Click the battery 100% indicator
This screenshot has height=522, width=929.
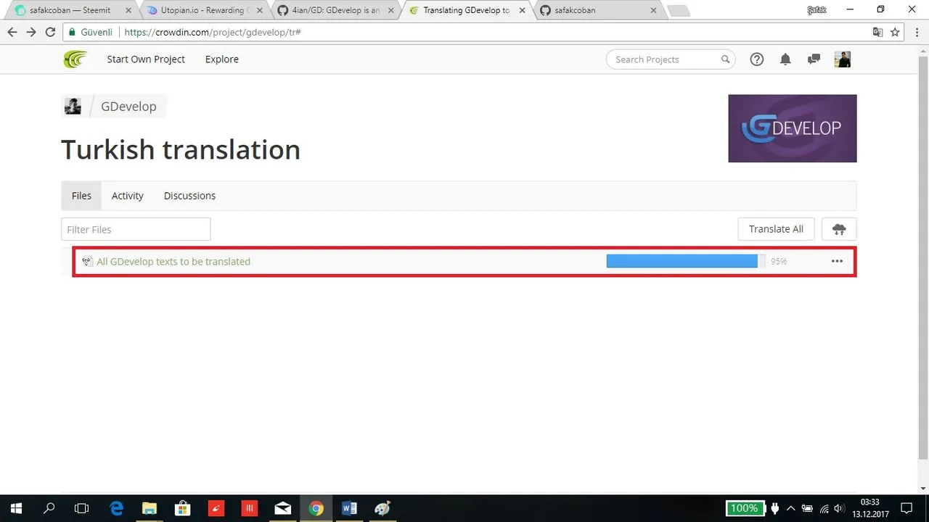point(744,508)
